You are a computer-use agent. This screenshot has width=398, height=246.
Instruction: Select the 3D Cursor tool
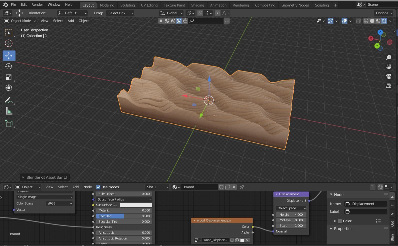coord(9,43)
